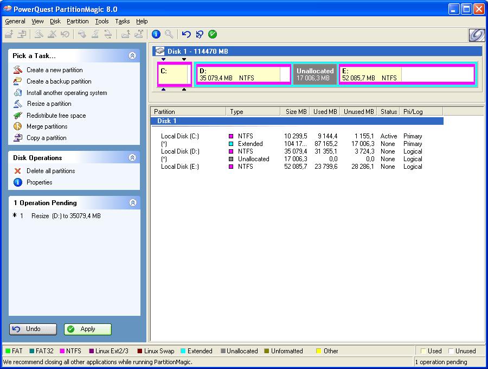Click the Discard all changes toolbar icon
Viewport: 488px width, 369px height.
pos(199,34)
